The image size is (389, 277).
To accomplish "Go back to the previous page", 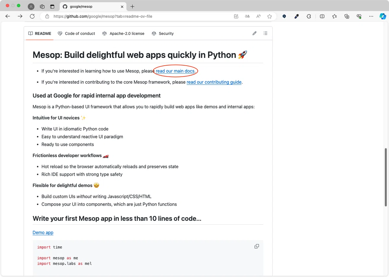I will 8,16.
